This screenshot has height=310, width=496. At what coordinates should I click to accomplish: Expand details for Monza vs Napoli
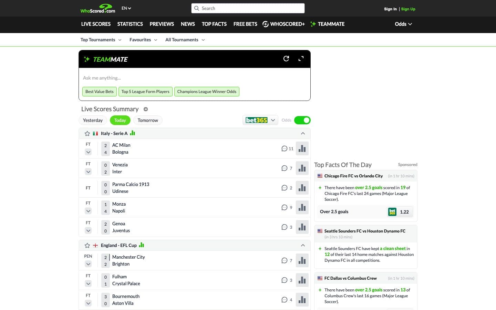[88, 211]
